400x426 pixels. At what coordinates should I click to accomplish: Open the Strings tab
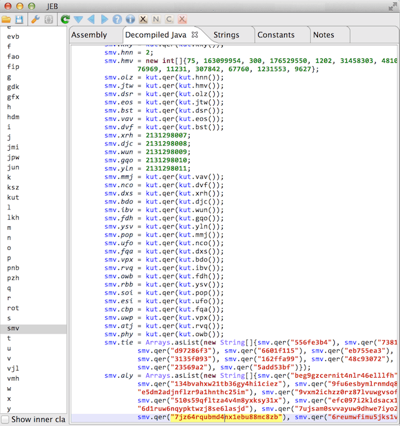[x=226, y=35]
